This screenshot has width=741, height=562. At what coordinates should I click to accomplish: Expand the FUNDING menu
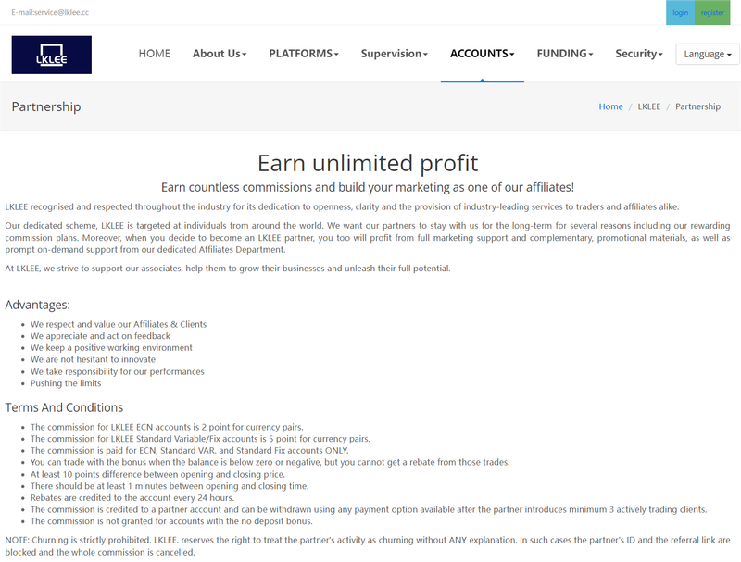pyautogui.click(x=565, y=54)
